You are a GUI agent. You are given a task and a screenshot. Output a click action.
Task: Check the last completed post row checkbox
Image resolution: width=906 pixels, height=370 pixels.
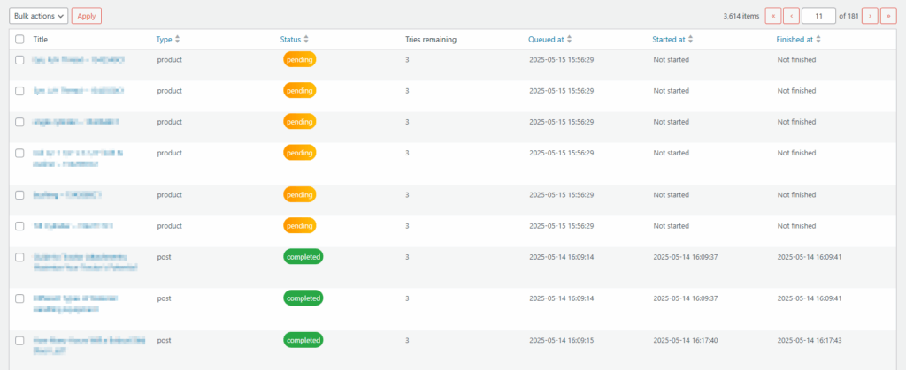[19, 340]
